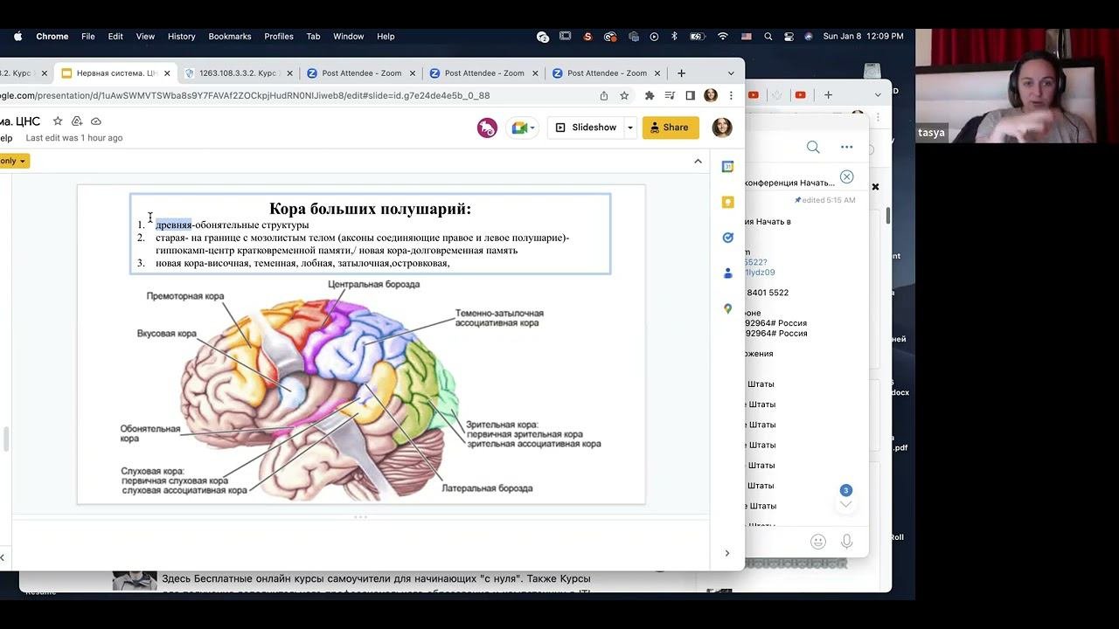Open Google Keep notes side panel icon

tap(727, 202)
